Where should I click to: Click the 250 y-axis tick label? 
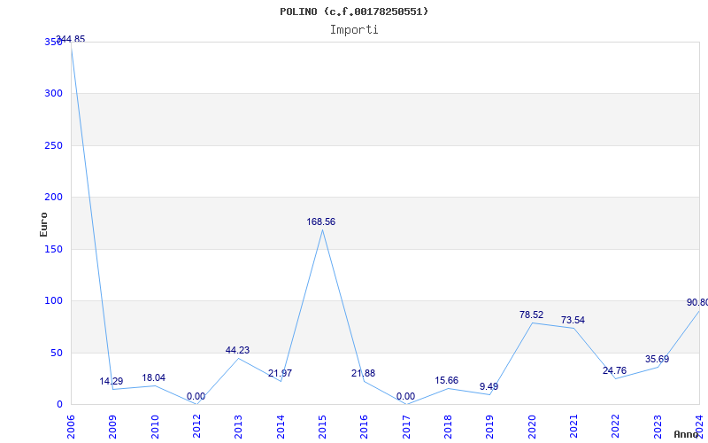pos(53,145)
